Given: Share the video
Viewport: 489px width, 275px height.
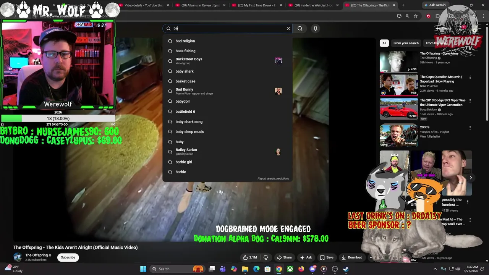Looking at the screenshot, I should pyautogui.click(x=284, y=257).
